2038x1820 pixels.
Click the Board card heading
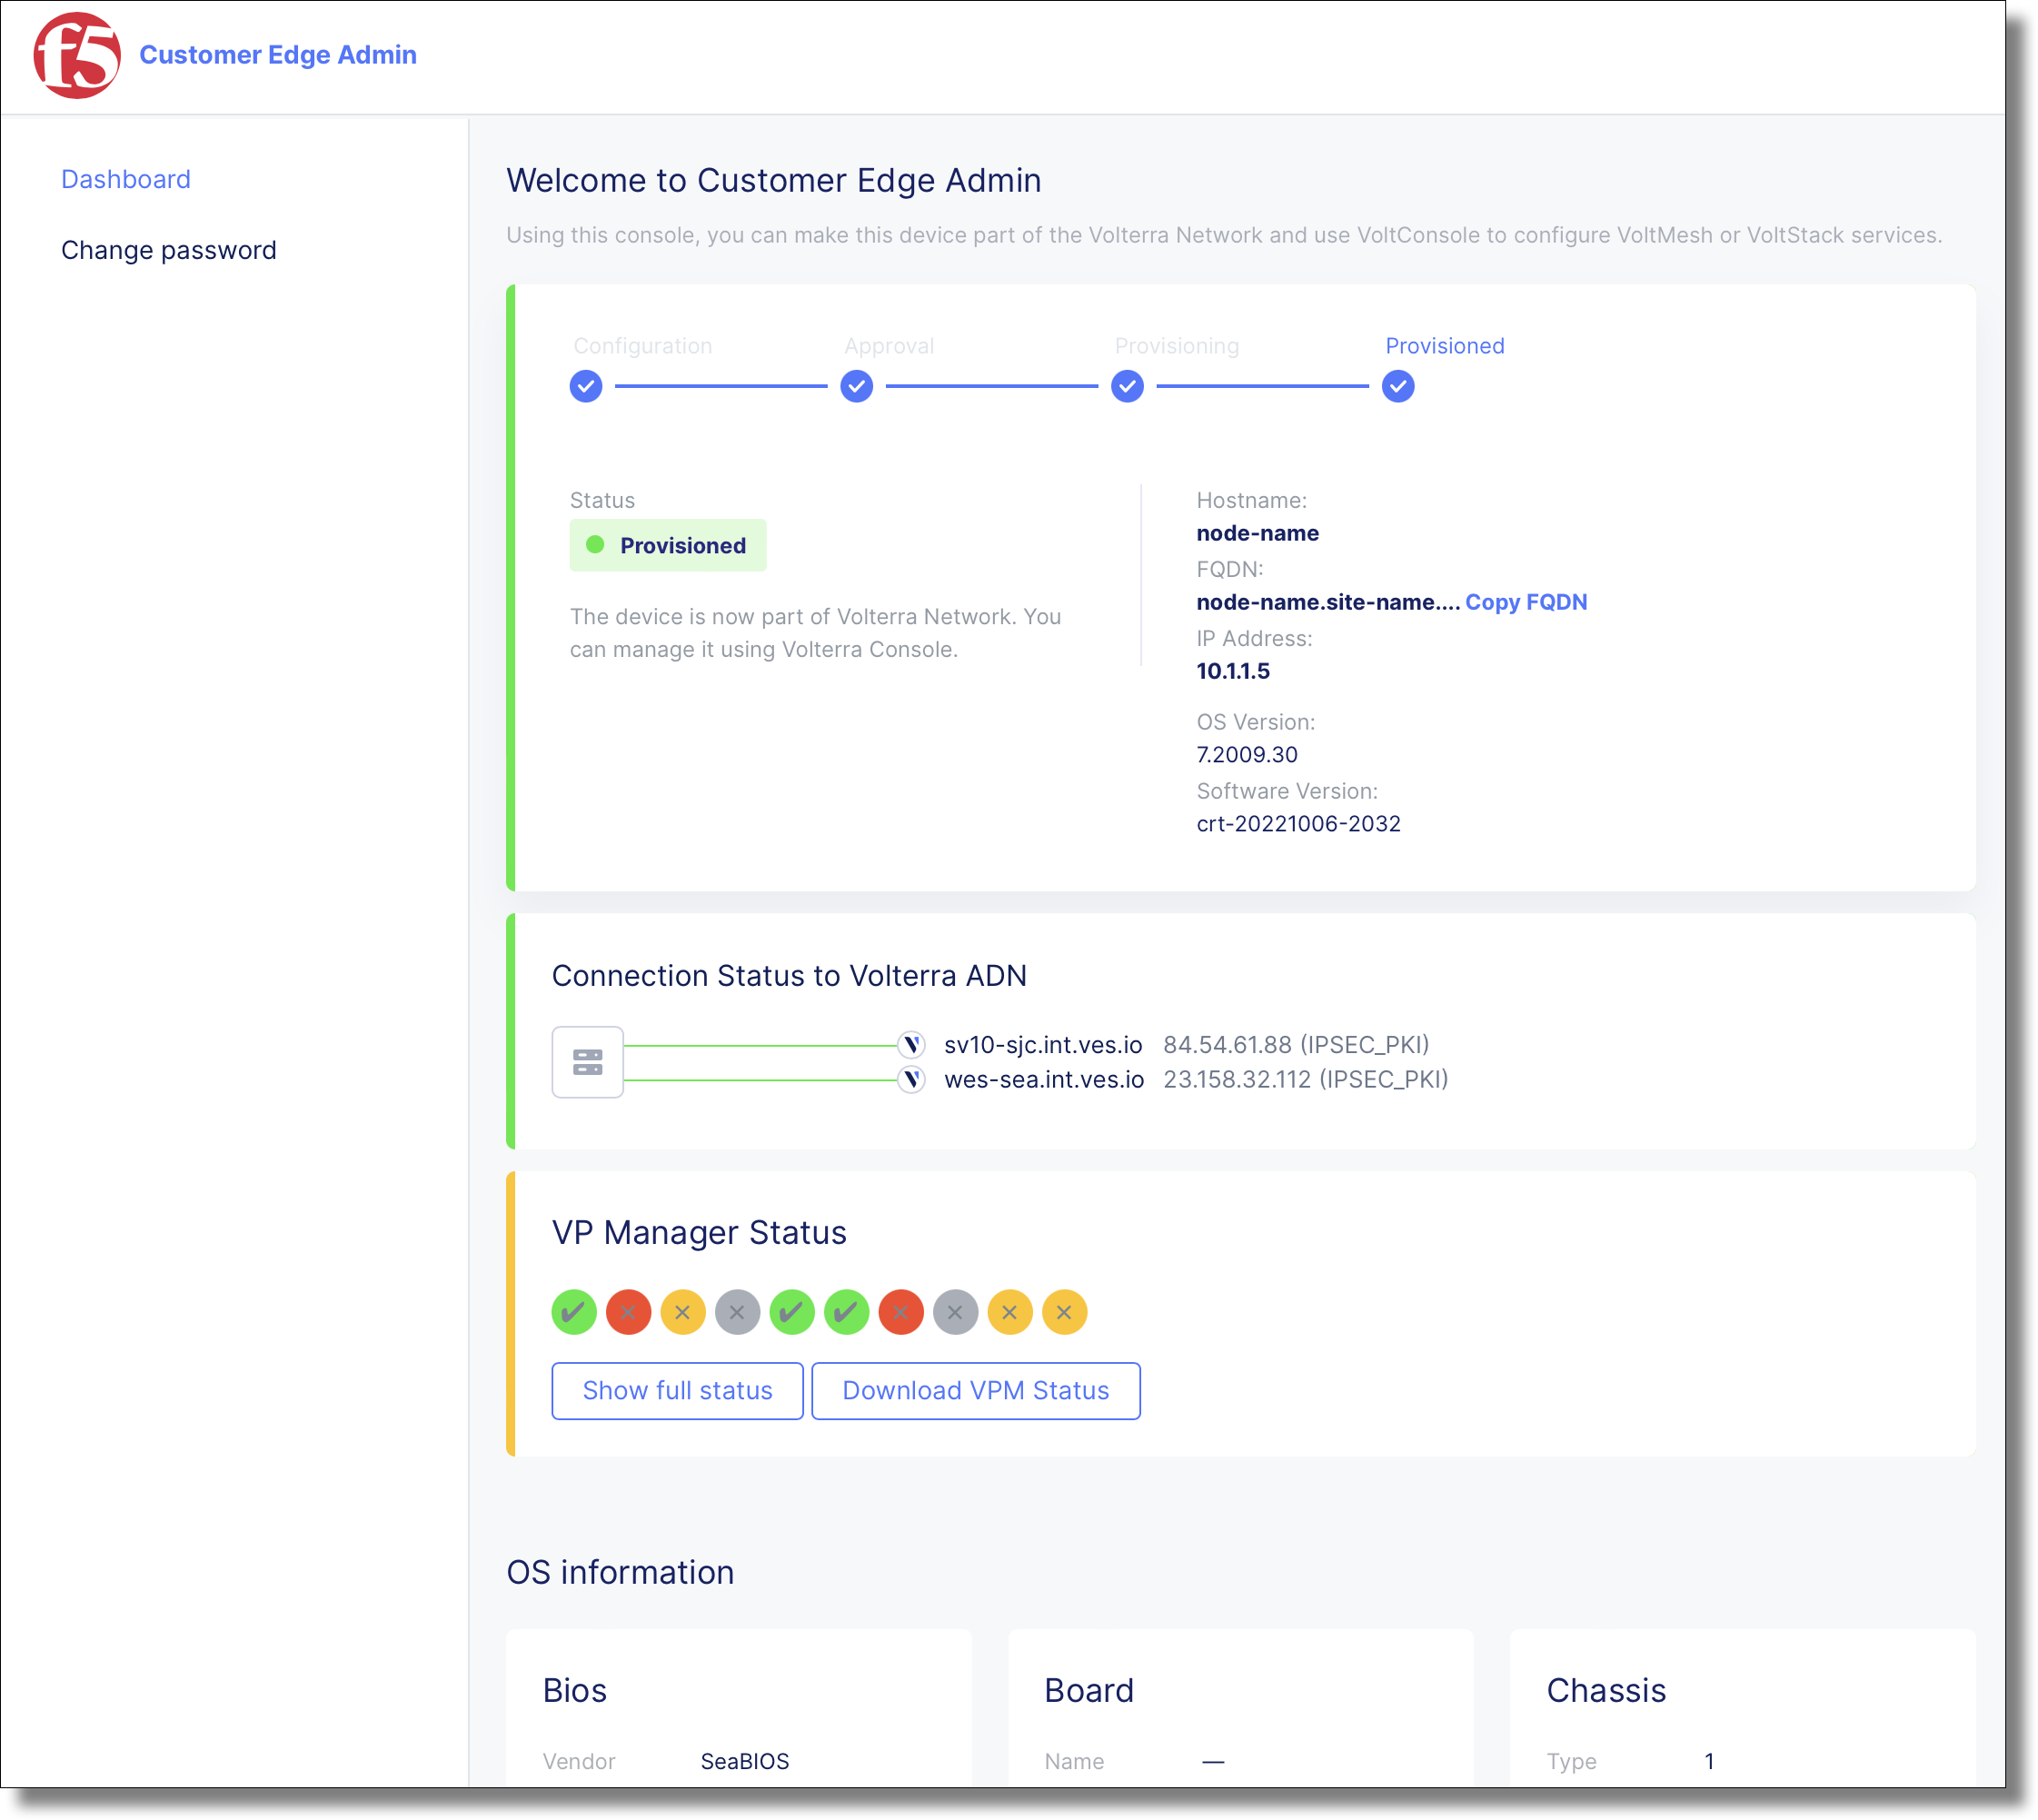1089,1691
